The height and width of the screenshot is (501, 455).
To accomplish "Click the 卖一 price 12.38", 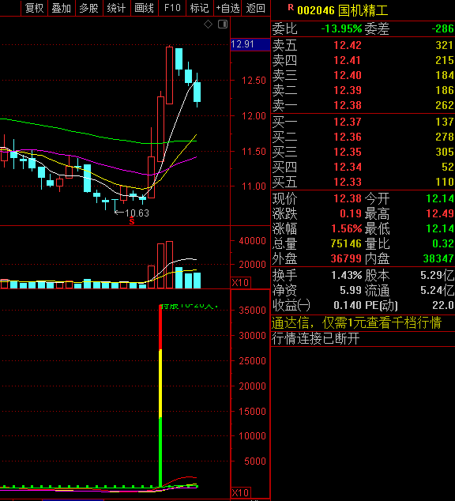I will point(348,105).
